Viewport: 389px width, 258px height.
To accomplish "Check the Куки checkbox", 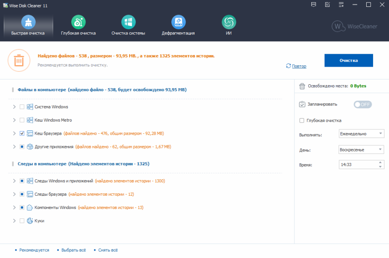I will point(22,221).
